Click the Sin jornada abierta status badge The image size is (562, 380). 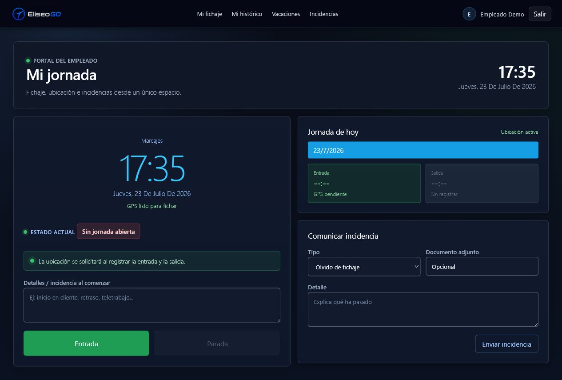(x=108, y=232)
